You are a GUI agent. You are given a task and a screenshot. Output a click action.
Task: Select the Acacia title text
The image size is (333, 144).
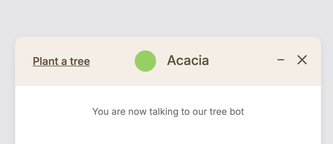point(188,61)
